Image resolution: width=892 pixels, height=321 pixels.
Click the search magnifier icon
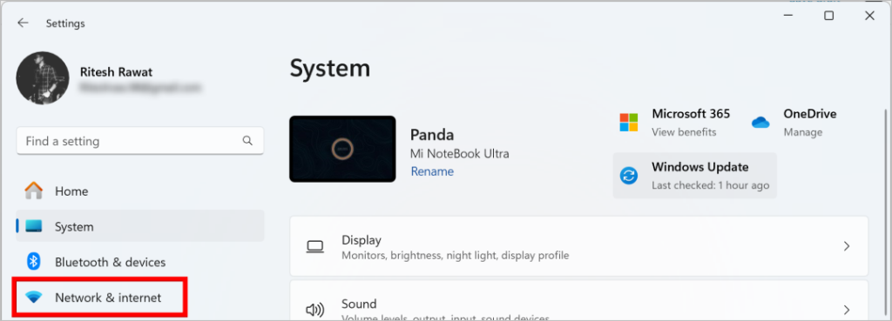[247, 140]
